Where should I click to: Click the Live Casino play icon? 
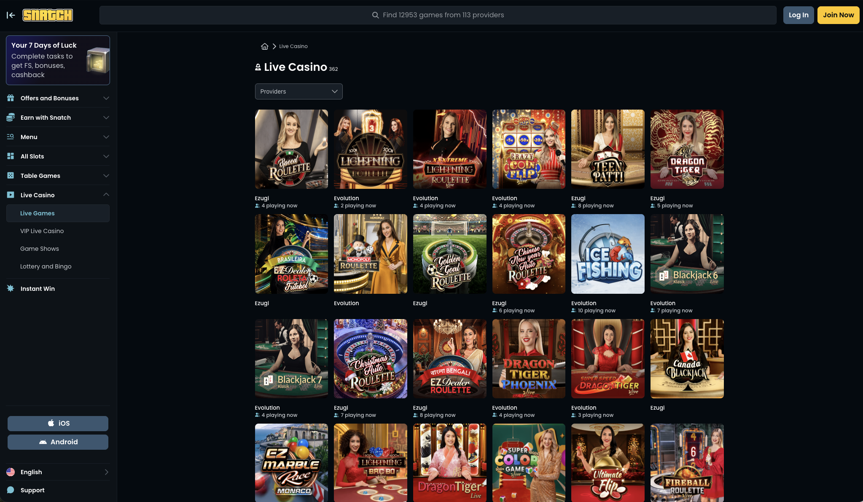point(11,195)
